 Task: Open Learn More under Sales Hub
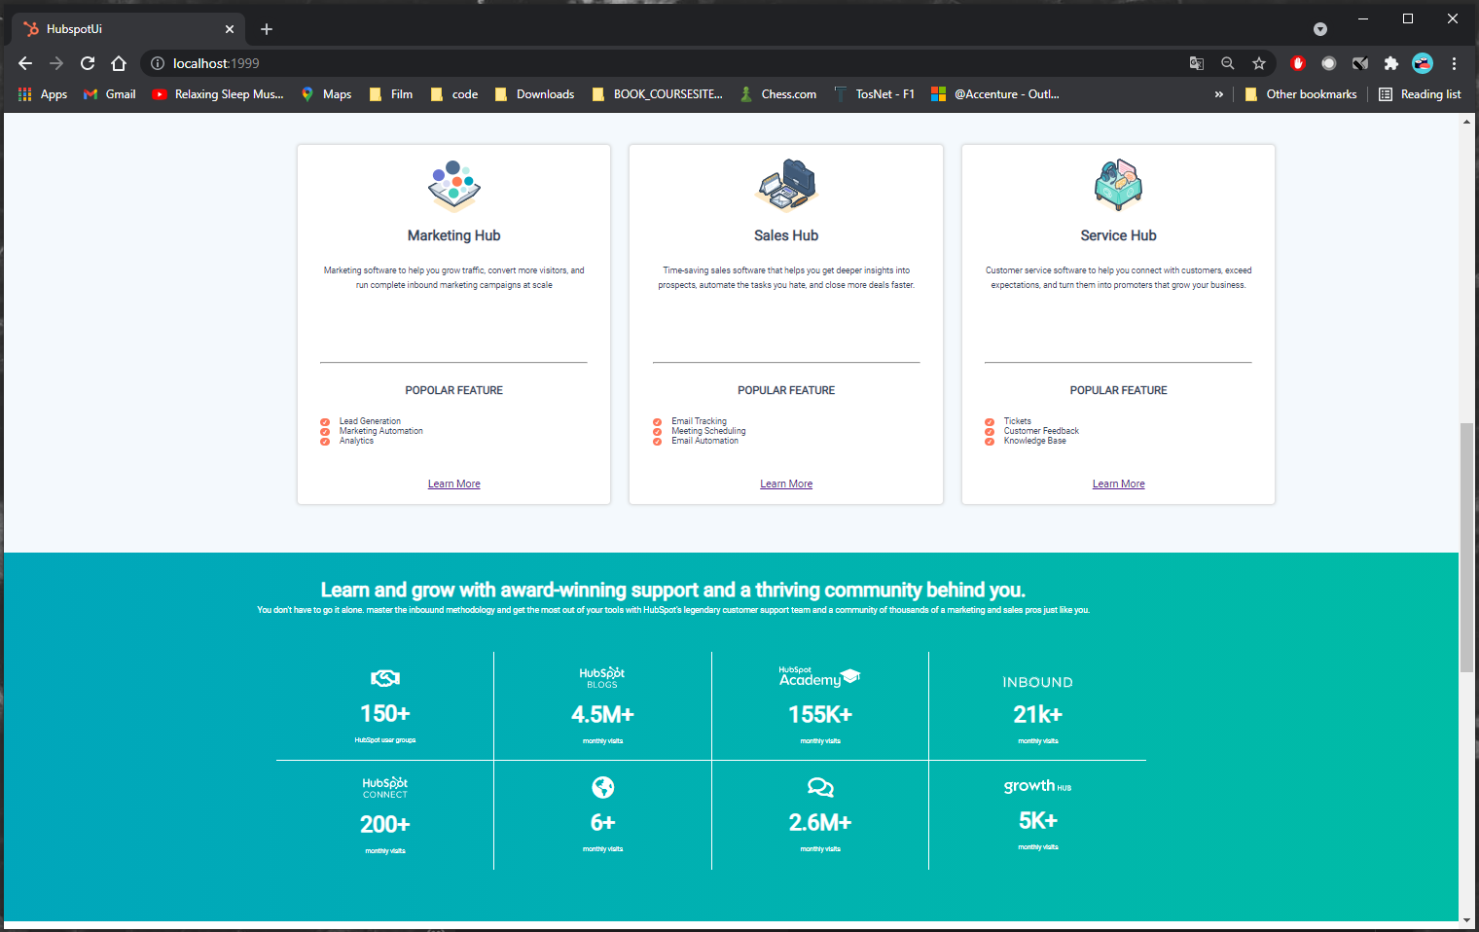[x=786, y=484]
